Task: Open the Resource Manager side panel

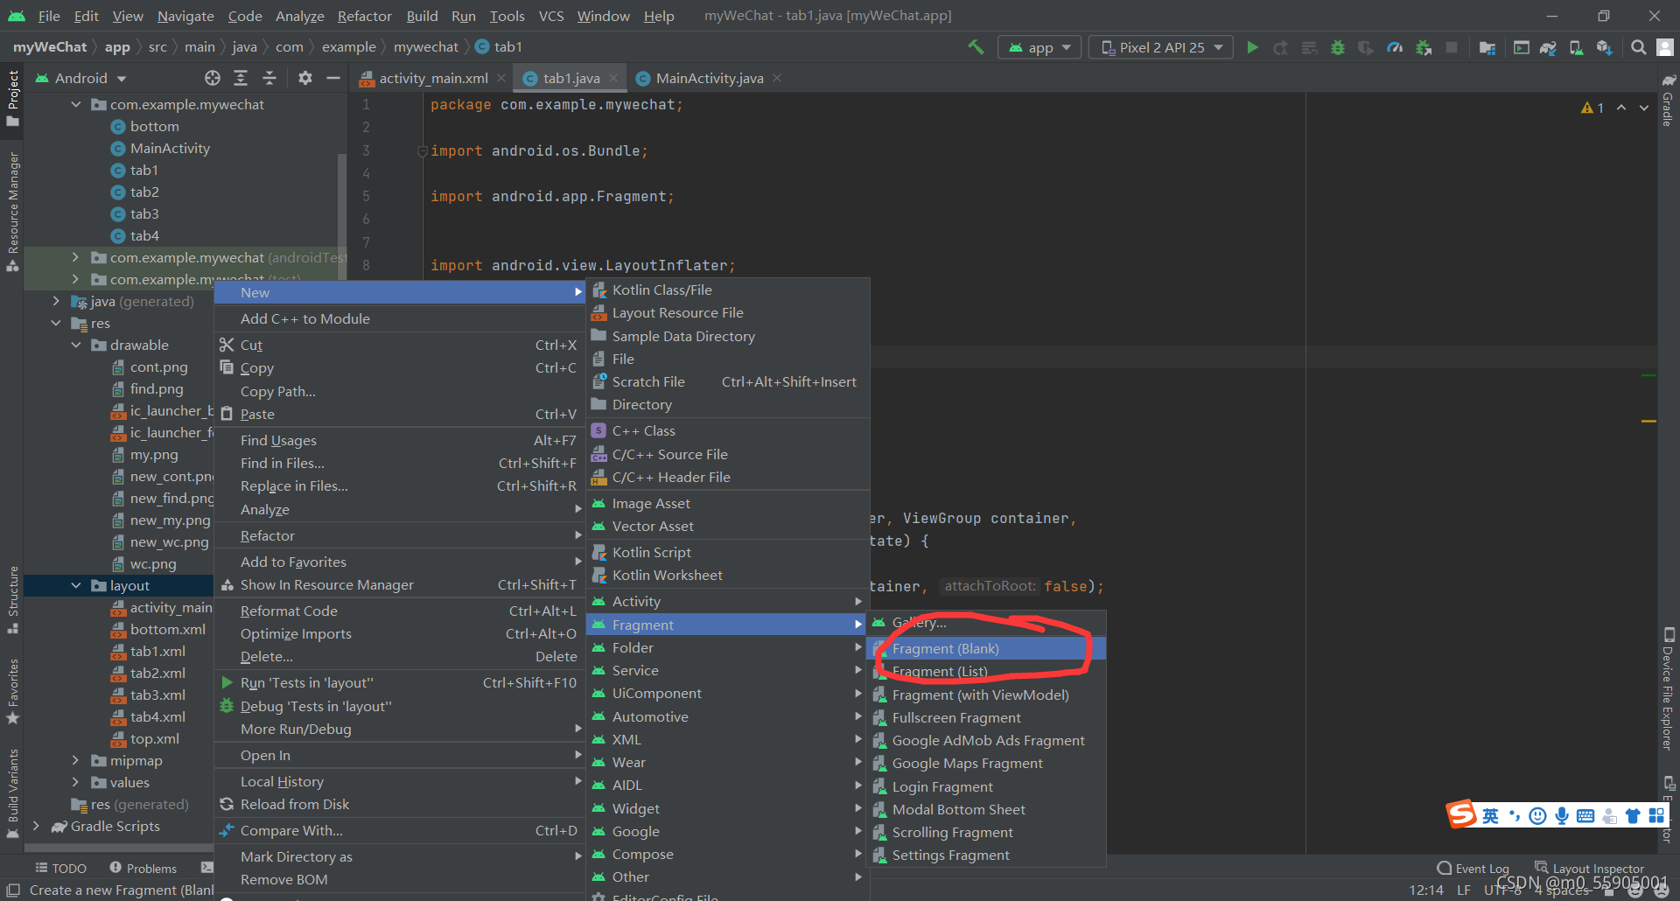Action: (x=12, y=210)
